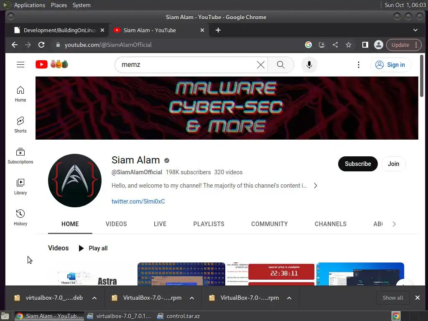Switch to Development/BuildingOnLinux browser tab
Screen dimensions: 428x321
(x=57, y=30)
